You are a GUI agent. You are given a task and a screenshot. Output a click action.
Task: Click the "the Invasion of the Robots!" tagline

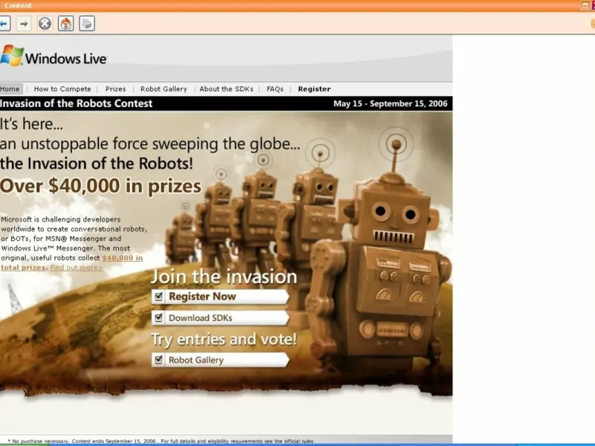[x=97, y=164]
